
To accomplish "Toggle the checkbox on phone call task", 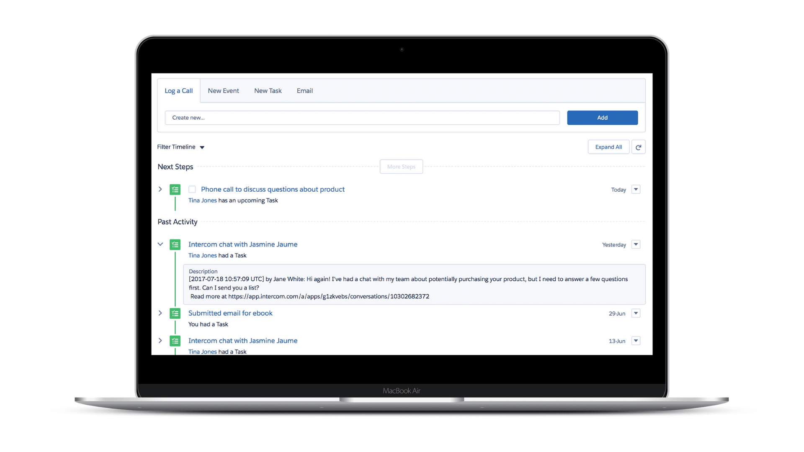I will 192,189.
